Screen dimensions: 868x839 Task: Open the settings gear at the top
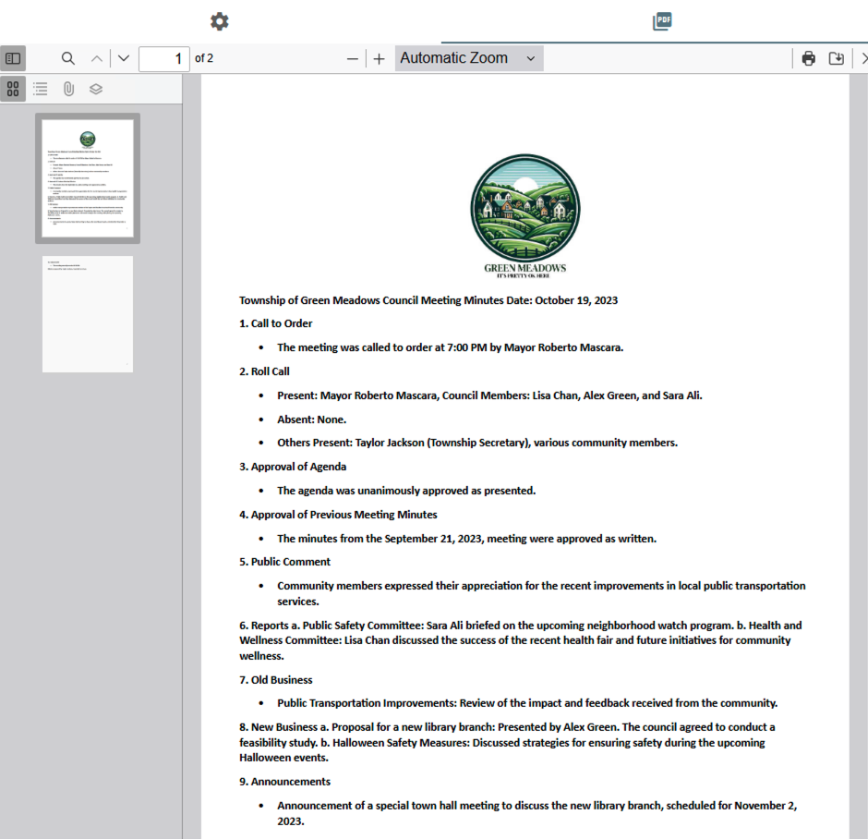point(219,20)
